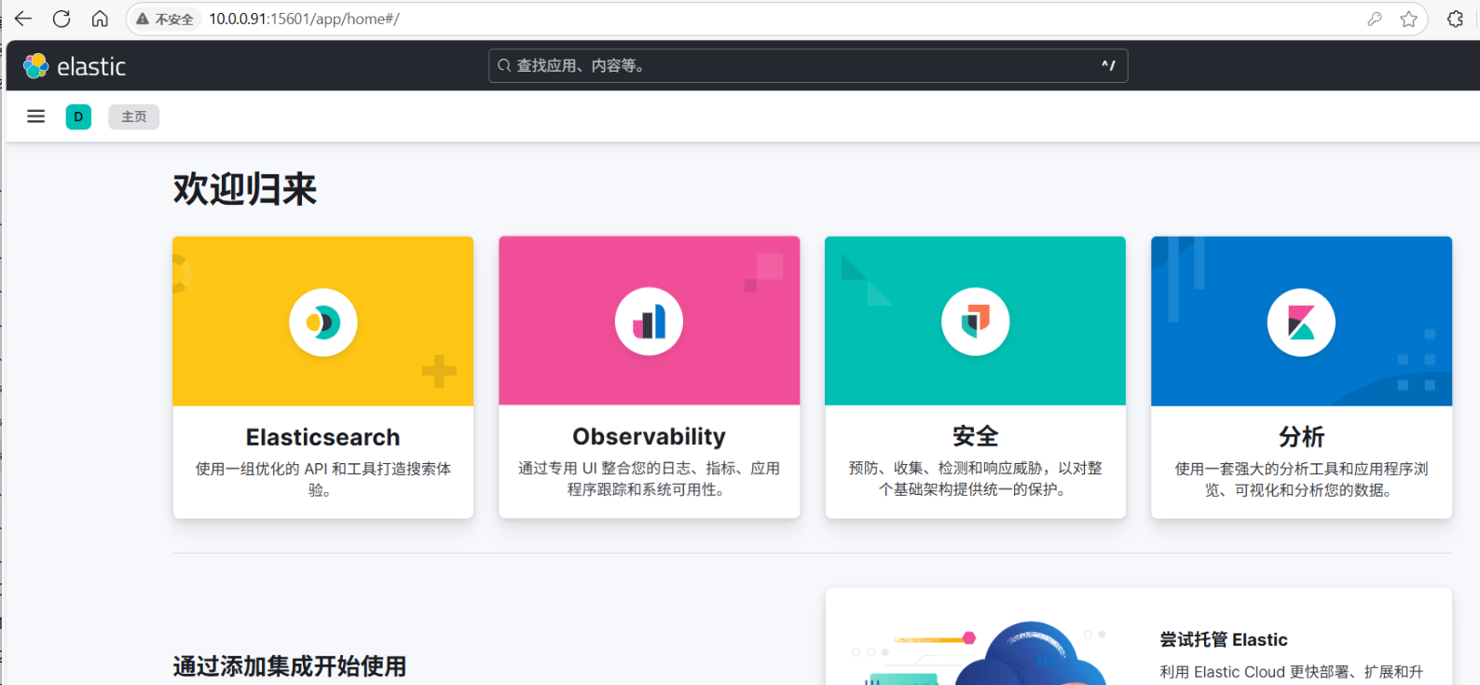1480x685 pixels.
Task: Reload the page with browser refresh
Action: [x=62, y=19]
